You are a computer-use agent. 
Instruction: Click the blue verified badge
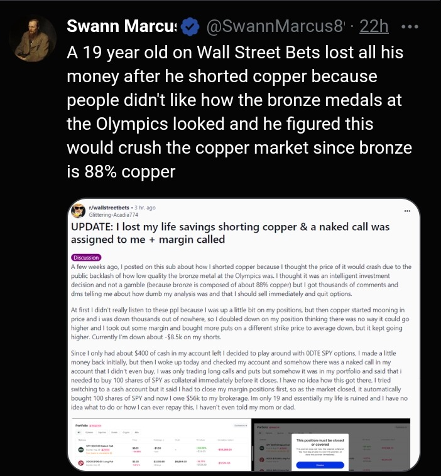click(x=190, y=26)
